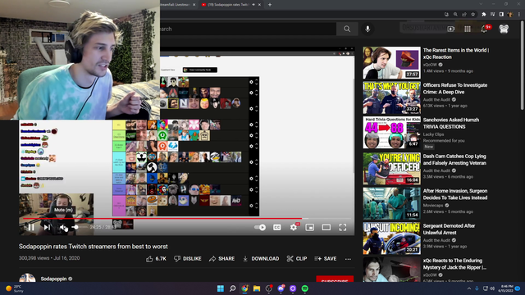Open the YouTube account avatar menu
525x295 pixels.
(x=504, y=29)
